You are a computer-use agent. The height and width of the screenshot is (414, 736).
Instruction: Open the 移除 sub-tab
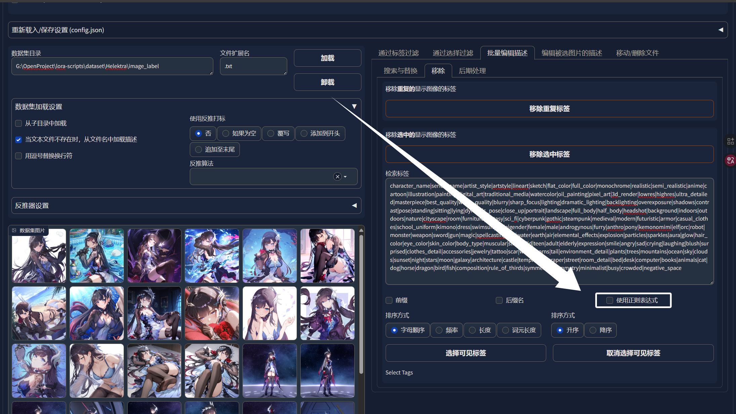pyautogui.click(x=438, y=71)
